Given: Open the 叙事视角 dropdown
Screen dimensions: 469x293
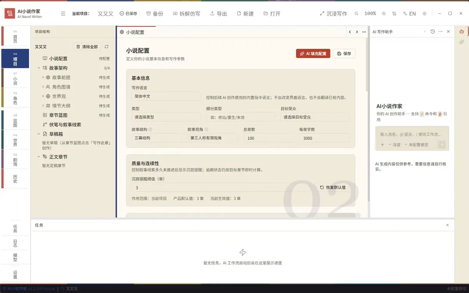Looking at the screenshot, I should [x=213, y=138].
